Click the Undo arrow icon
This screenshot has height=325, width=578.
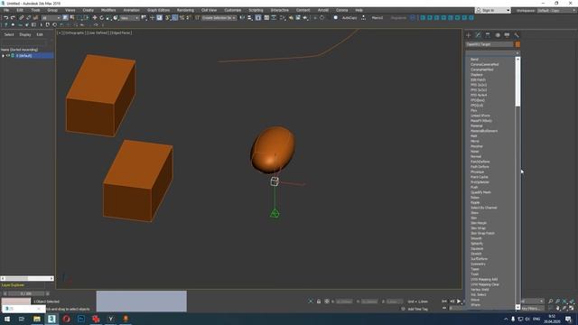[6, 18]
